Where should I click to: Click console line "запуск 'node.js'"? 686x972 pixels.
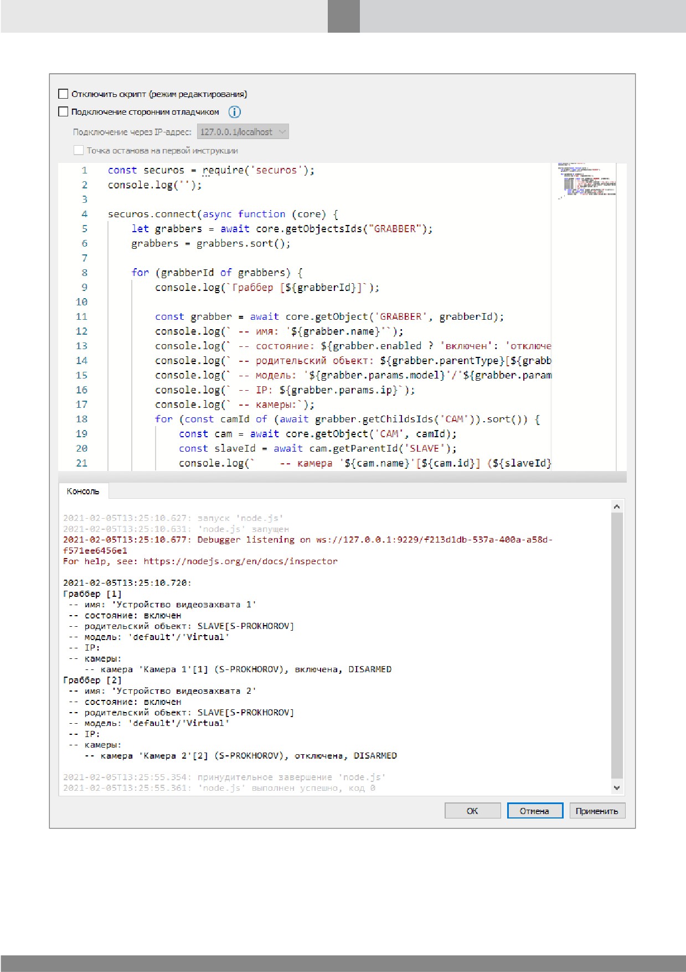(173, 518)
